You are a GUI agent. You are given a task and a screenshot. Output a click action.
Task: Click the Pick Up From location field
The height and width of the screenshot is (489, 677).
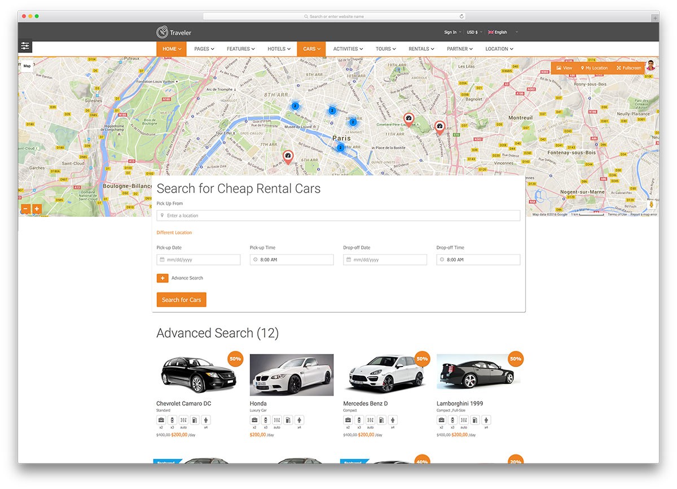point(338,216)
